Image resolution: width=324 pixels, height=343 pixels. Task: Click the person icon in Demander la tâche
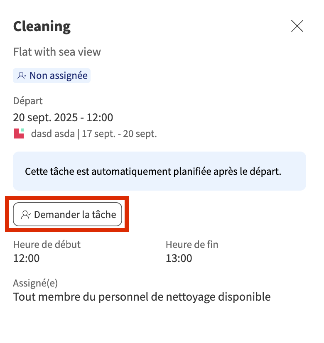26,215
